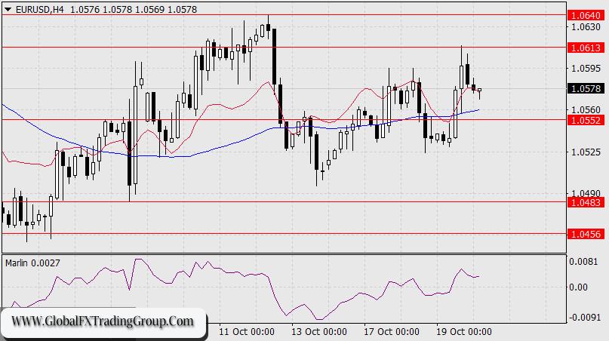Select the OHLC values 1.0576 1.0578 1.0569 1.0578
This screenshot has width=609, height=341.
coord(134,10)
